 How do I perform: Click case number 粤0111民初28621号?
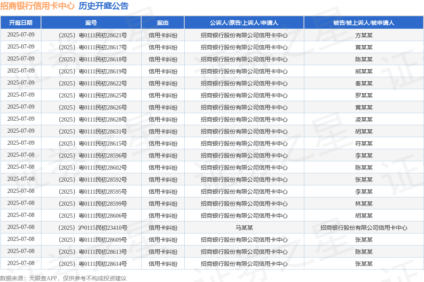(x=93, y=35)
